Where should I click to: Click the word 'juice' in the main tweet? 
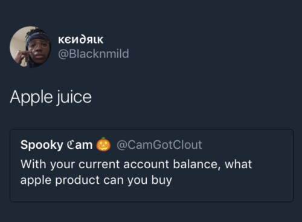(74, 97)
